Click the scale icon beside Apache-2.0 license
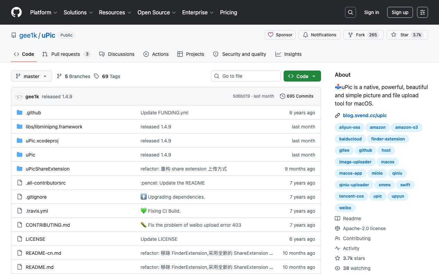This screenshot has width=439, height=274. tap(337, 228)
